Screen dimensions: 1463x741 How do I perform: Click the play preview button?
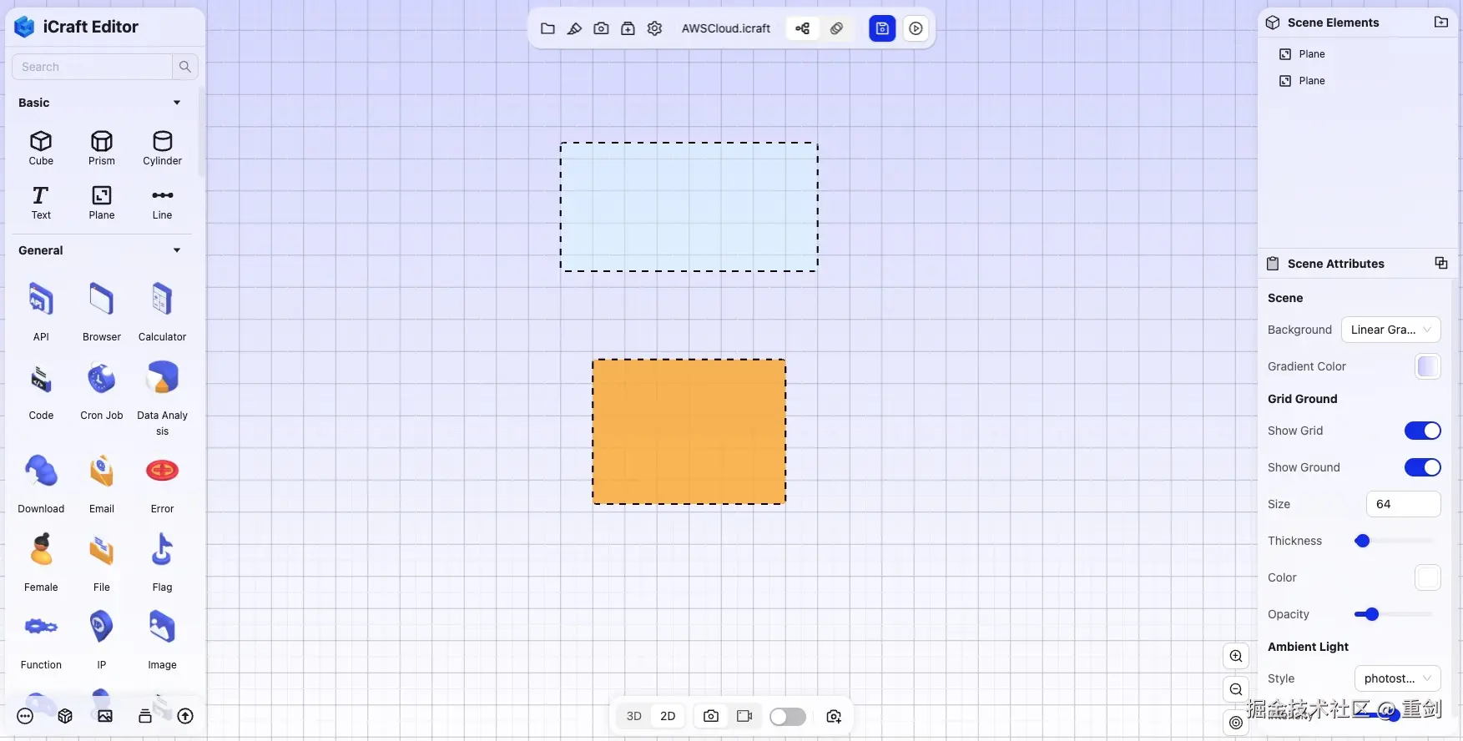(x=916, y=28)
